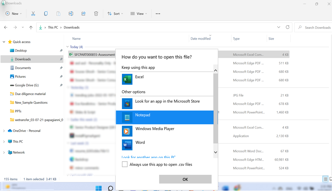Screen dimensions: 332x192
Task: Refresh the Downloads folder view
Action: click(x=288, y=27)
